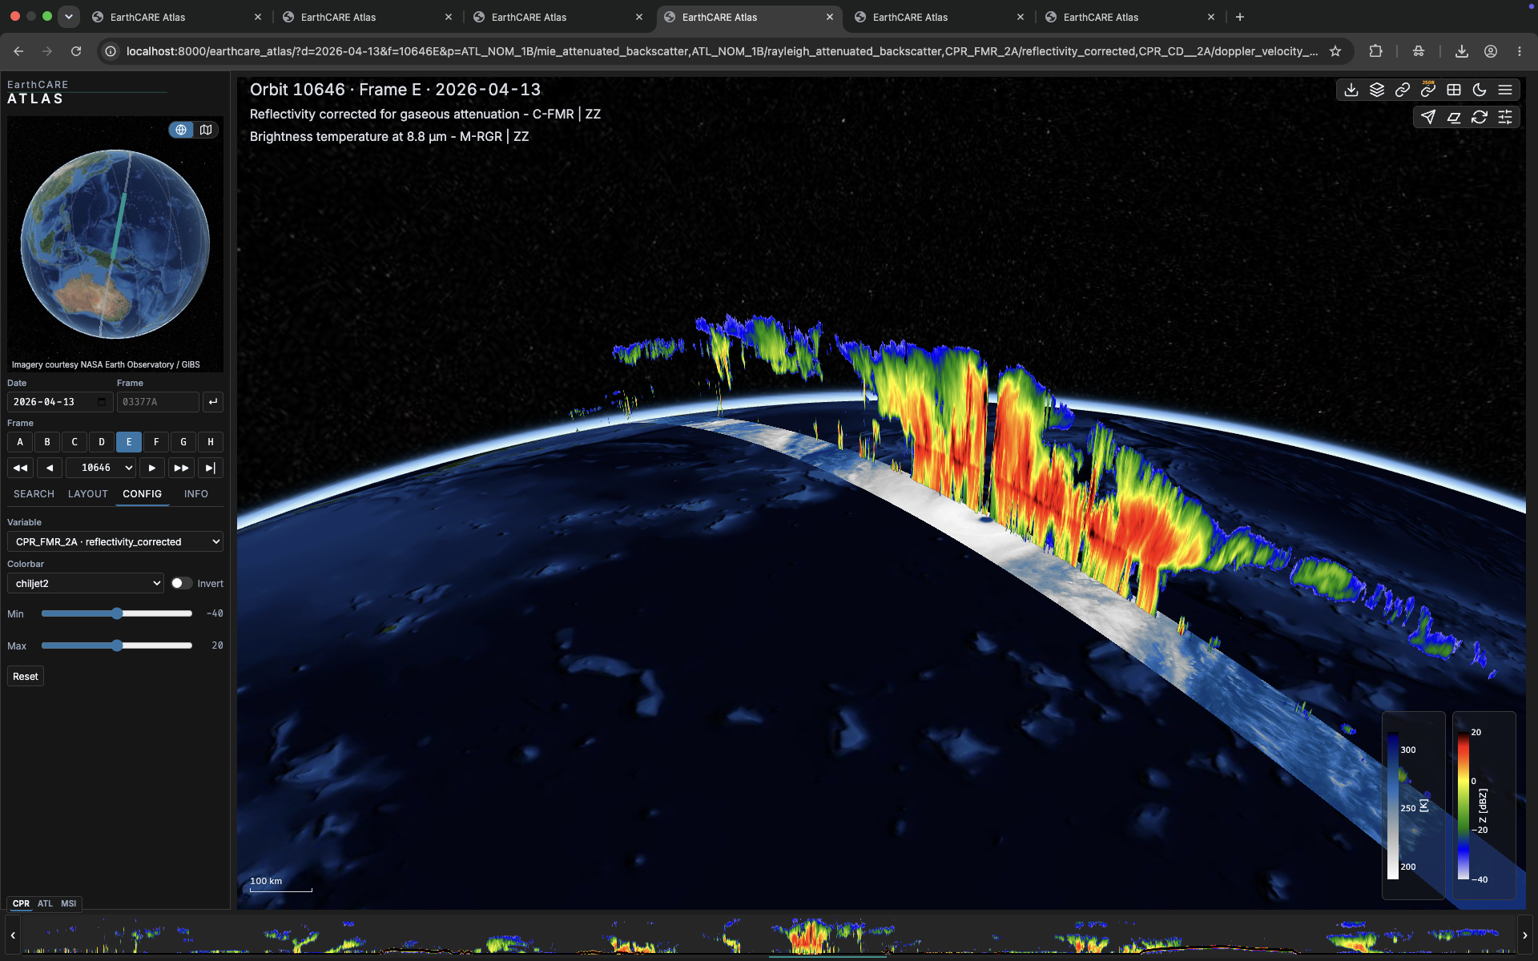The image size is (1538, 961).
Task: Open the Chrome downloads icon
Action: (1462, 51)
